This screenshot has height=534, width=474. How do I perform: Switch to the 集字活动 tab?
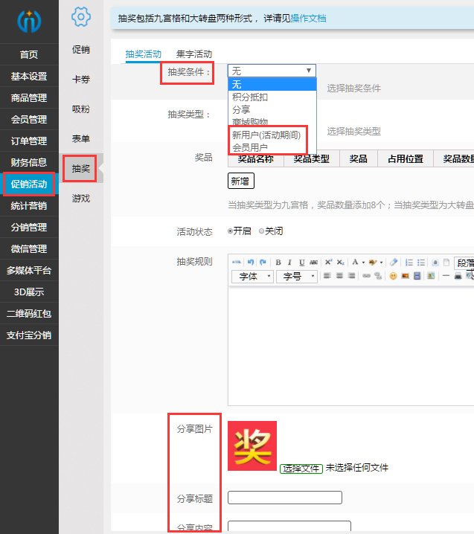pyautogui.click(x=194, y=54)
